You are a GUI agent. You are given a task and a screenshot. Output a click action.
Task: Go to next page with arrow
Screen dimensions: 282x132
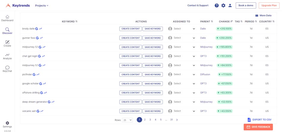(x=177, y=120)
